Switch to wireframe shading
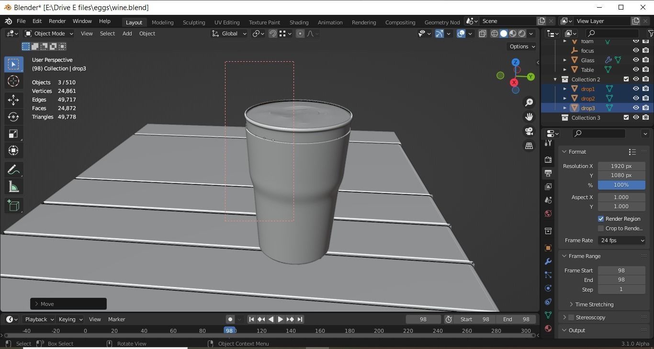654x349 pixels. pos(495,34)
